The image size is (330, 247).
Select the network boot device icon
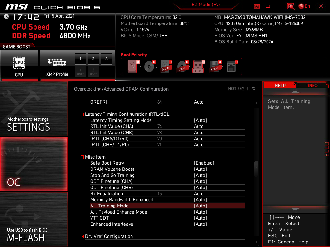[x=232, y=67]
